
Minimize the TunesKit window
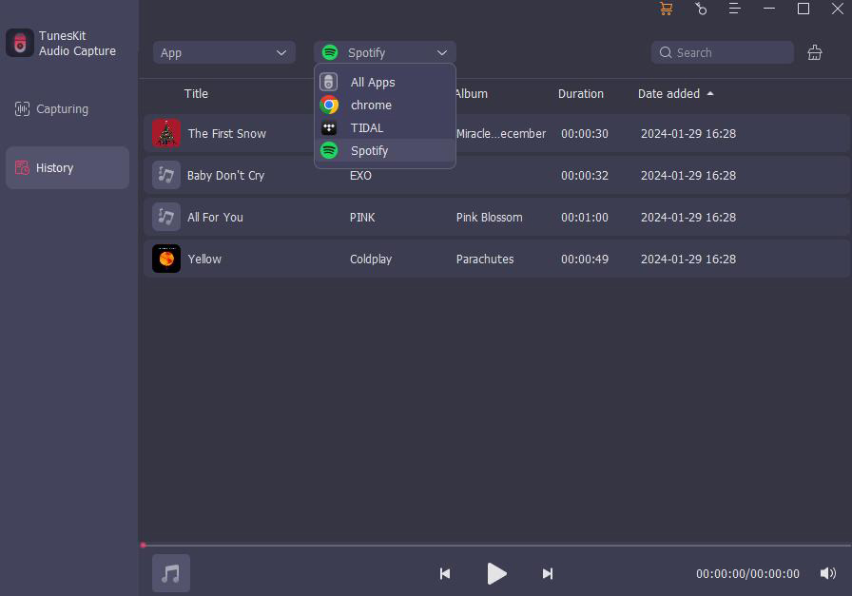(769, 9)
